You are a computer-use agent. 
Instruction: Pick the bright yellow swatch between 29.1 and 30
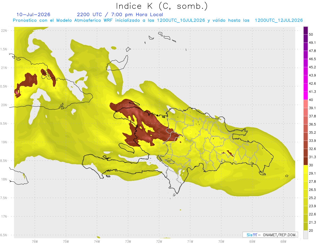[x=306, y=169]
